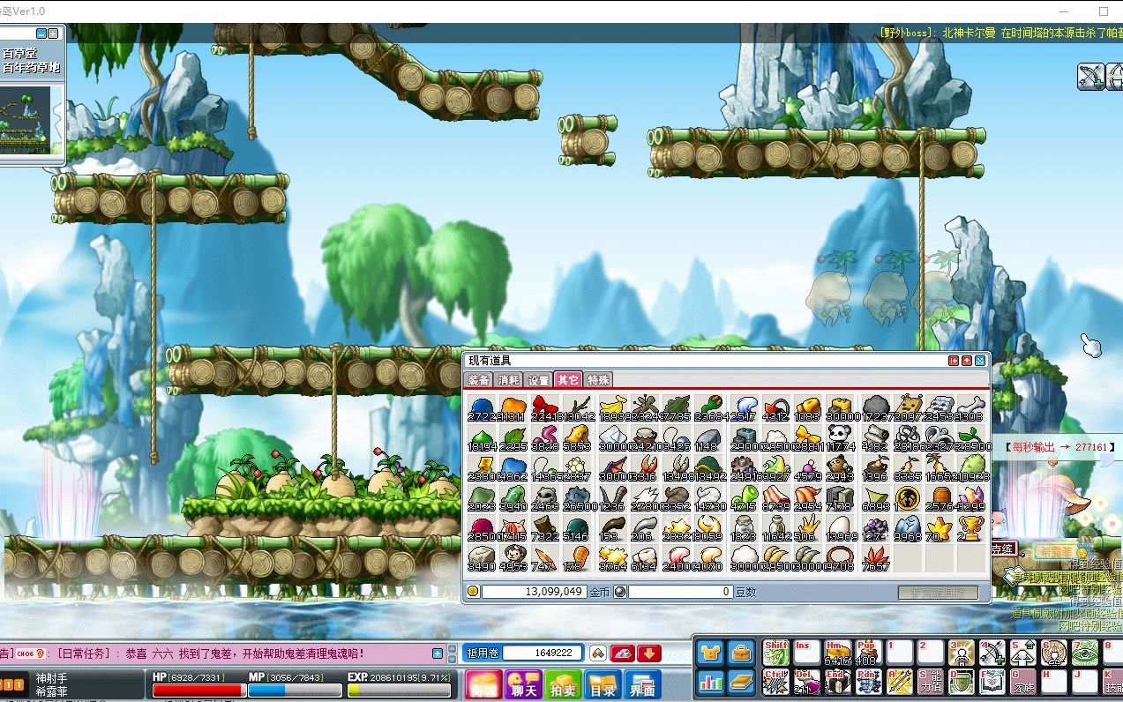Select the red ribbon item (2241)
This screenshot has width=1123, height=702.
[x=545, y=408]
